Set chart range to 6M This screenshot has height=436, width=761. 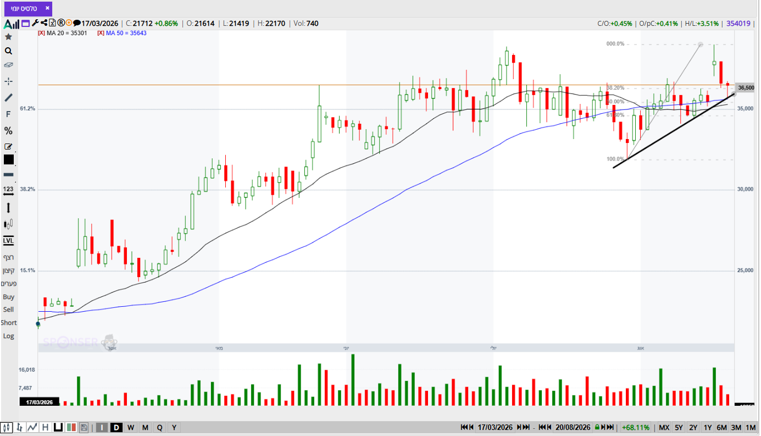(x=721, y=427)
